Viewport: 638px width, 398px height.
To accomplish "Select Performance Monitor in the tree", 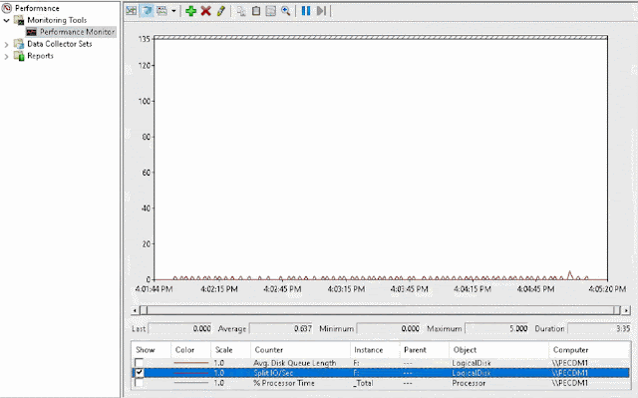I will [x=77, y=32].
